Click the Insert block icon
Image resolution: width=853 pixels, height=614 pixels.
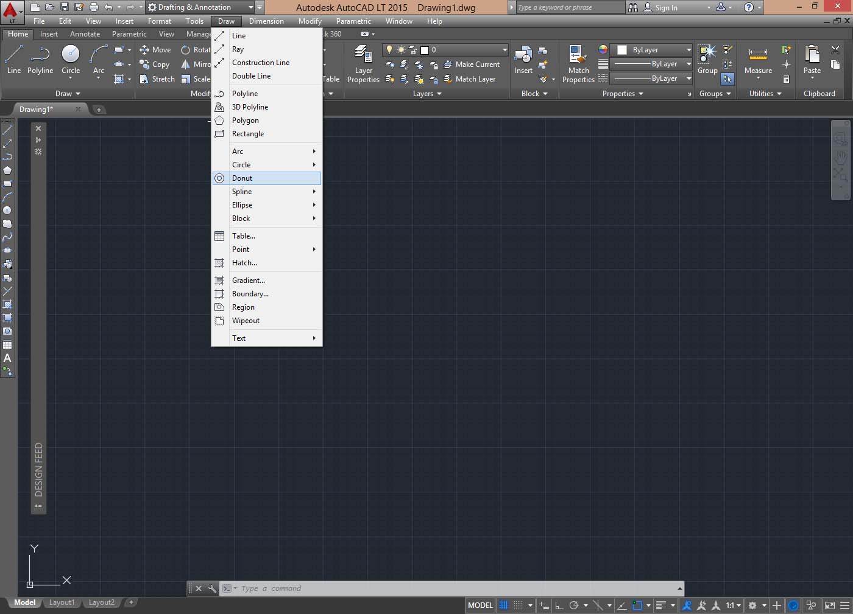tap(523, 59)
